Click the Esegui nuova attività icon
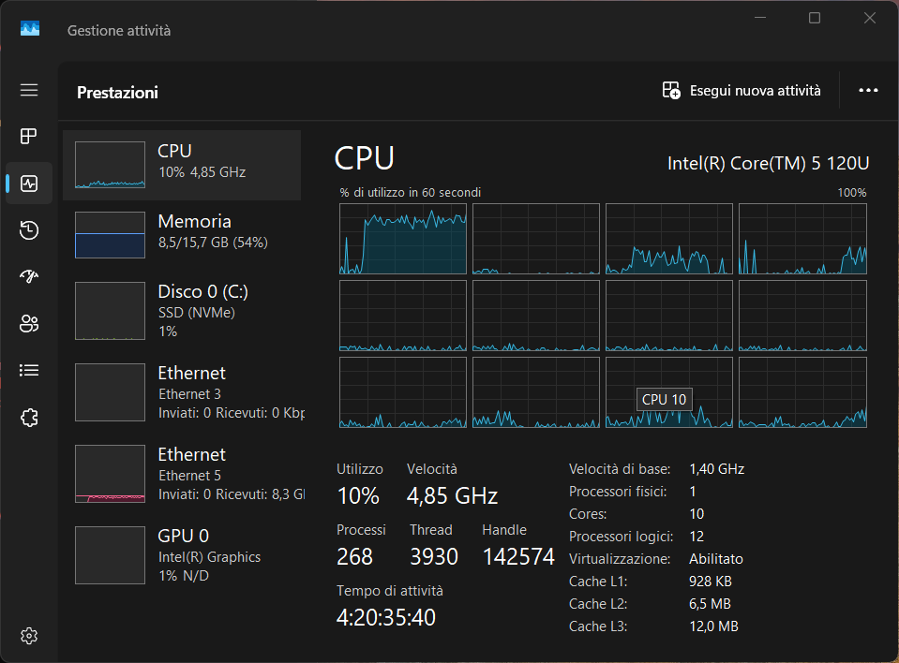Image resolution: width=899 pixels, height=663 pixels. pyautogui.click(x=671, y=91)
